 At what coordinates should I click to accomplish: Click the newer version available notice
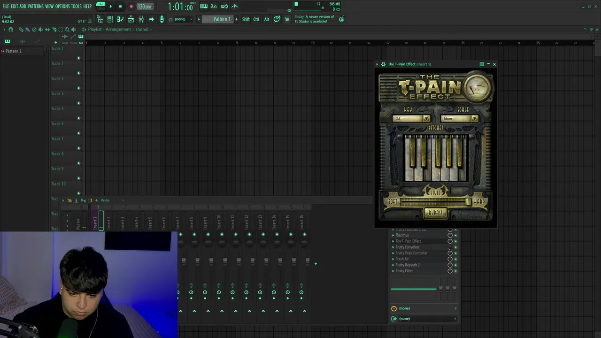[x=315, y=19]
